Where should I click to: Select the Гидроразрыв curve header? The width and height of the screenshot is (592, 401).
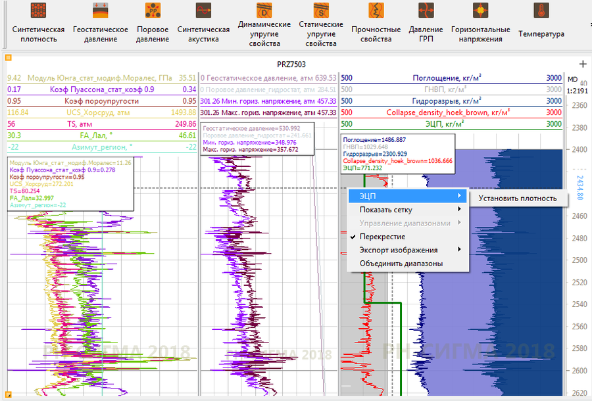(x=452, y=101)
